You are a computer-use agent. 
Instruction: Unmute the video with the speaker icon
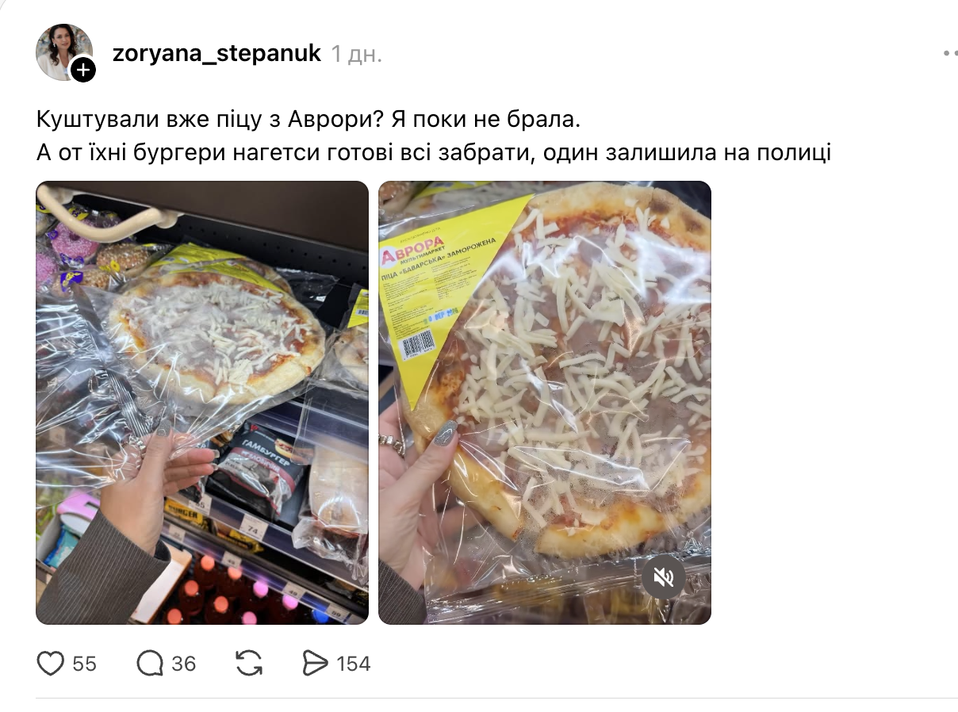(x=664, y=577)
